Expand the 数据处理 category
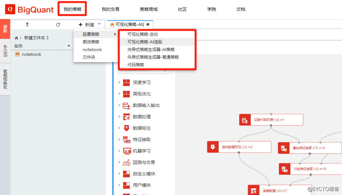Viewport: 342px width, 195px height. click(119, 117)
